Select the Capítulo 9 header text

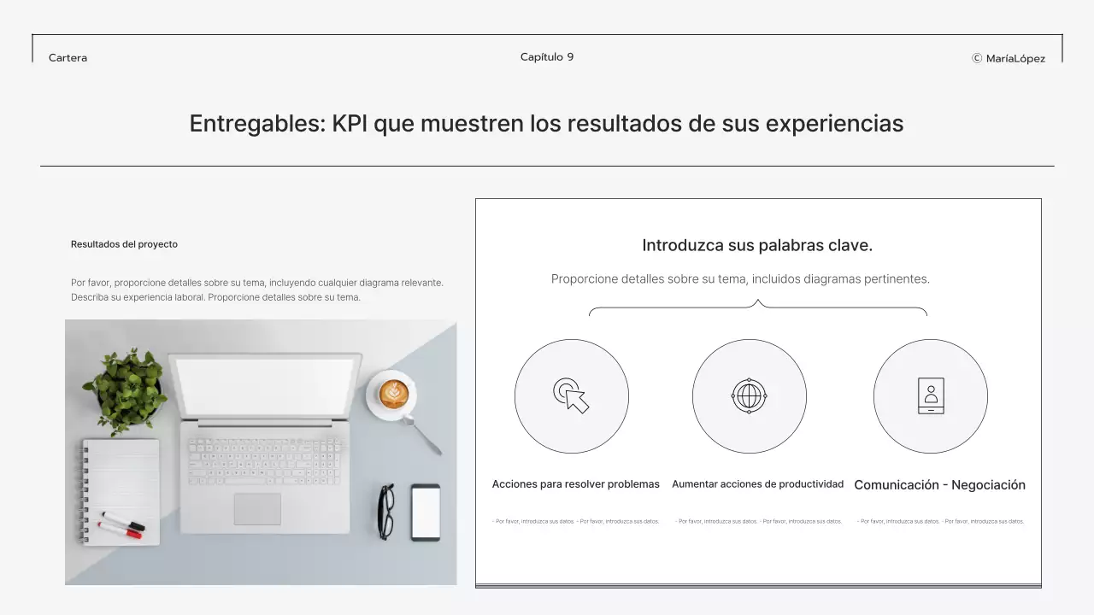click(x=546, y=56)
